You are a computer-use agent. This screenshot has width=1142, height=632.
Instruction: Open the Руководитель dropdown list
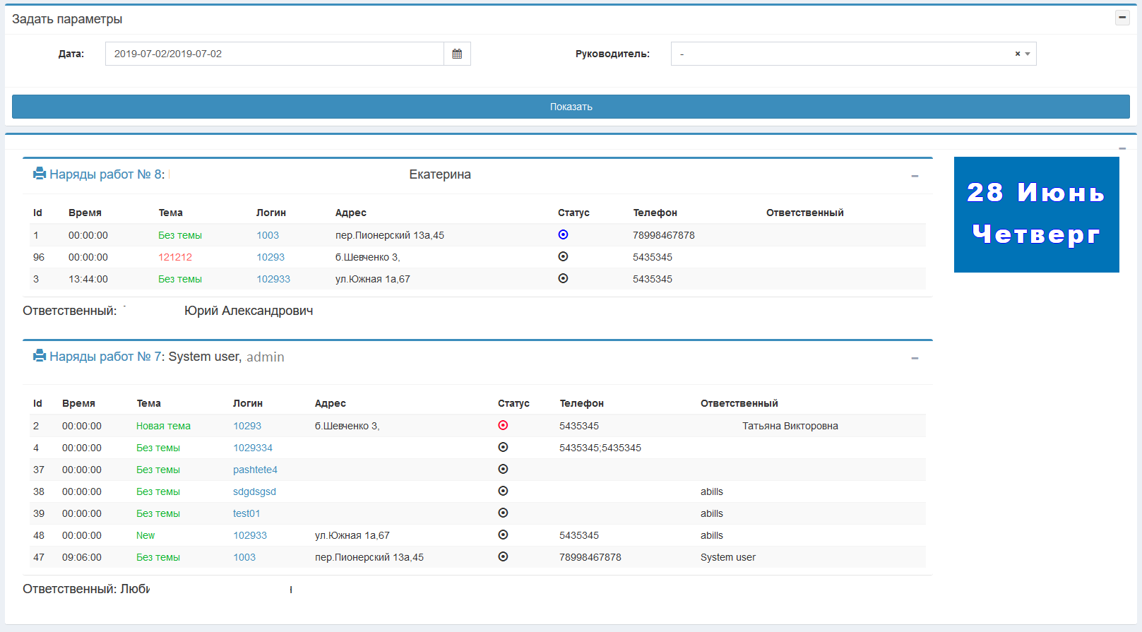[x=1028, y=54]
